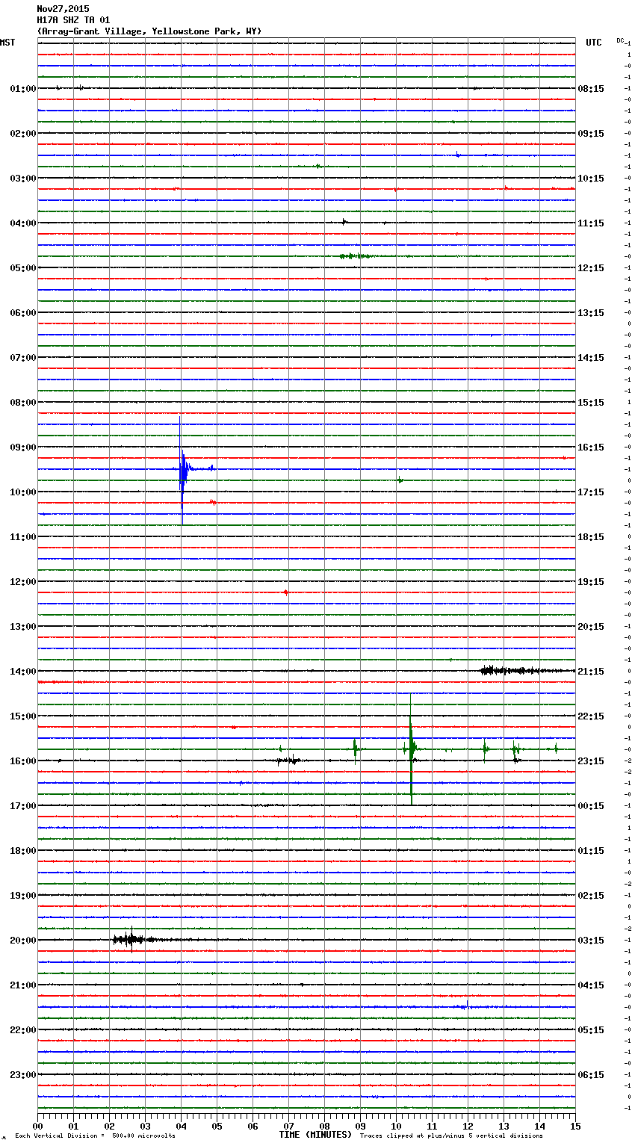Image resolution: width=635 pixels, height=1146 pixels.
Task: Select the 04:00 MST time label
Action: click(x=22, y=223)
